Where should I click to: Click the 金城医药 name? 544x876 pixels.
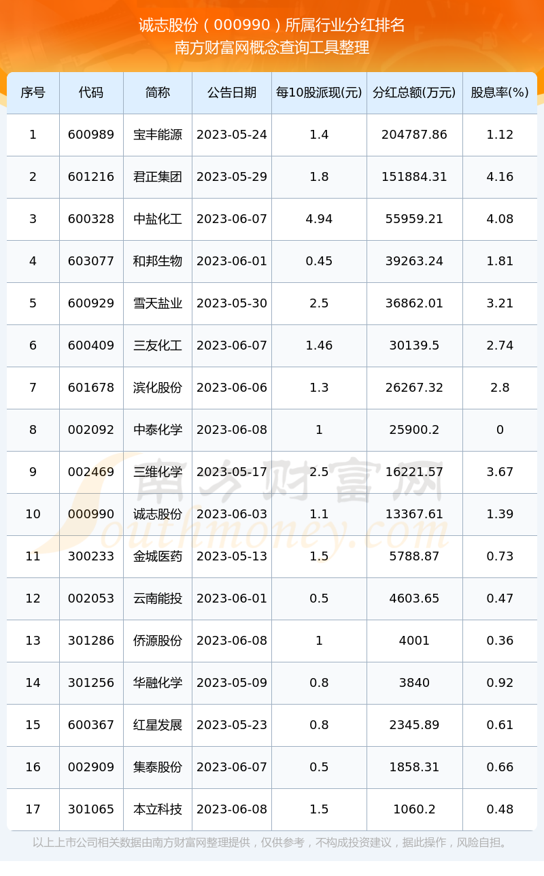[x=158, y=556]
